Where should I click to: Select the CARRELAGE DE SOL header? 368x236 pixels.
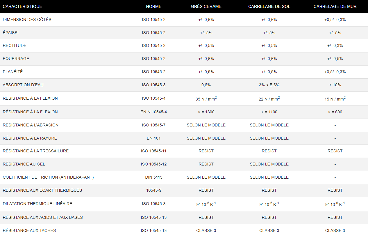(x=269, y=6)
